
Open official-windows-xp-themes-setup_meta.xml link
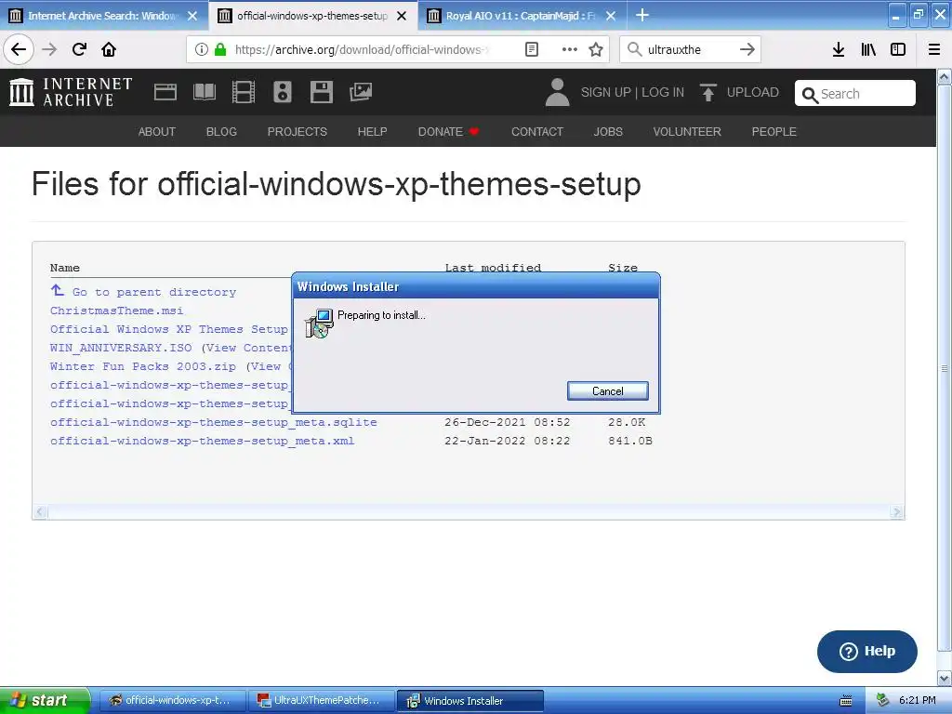202,442
